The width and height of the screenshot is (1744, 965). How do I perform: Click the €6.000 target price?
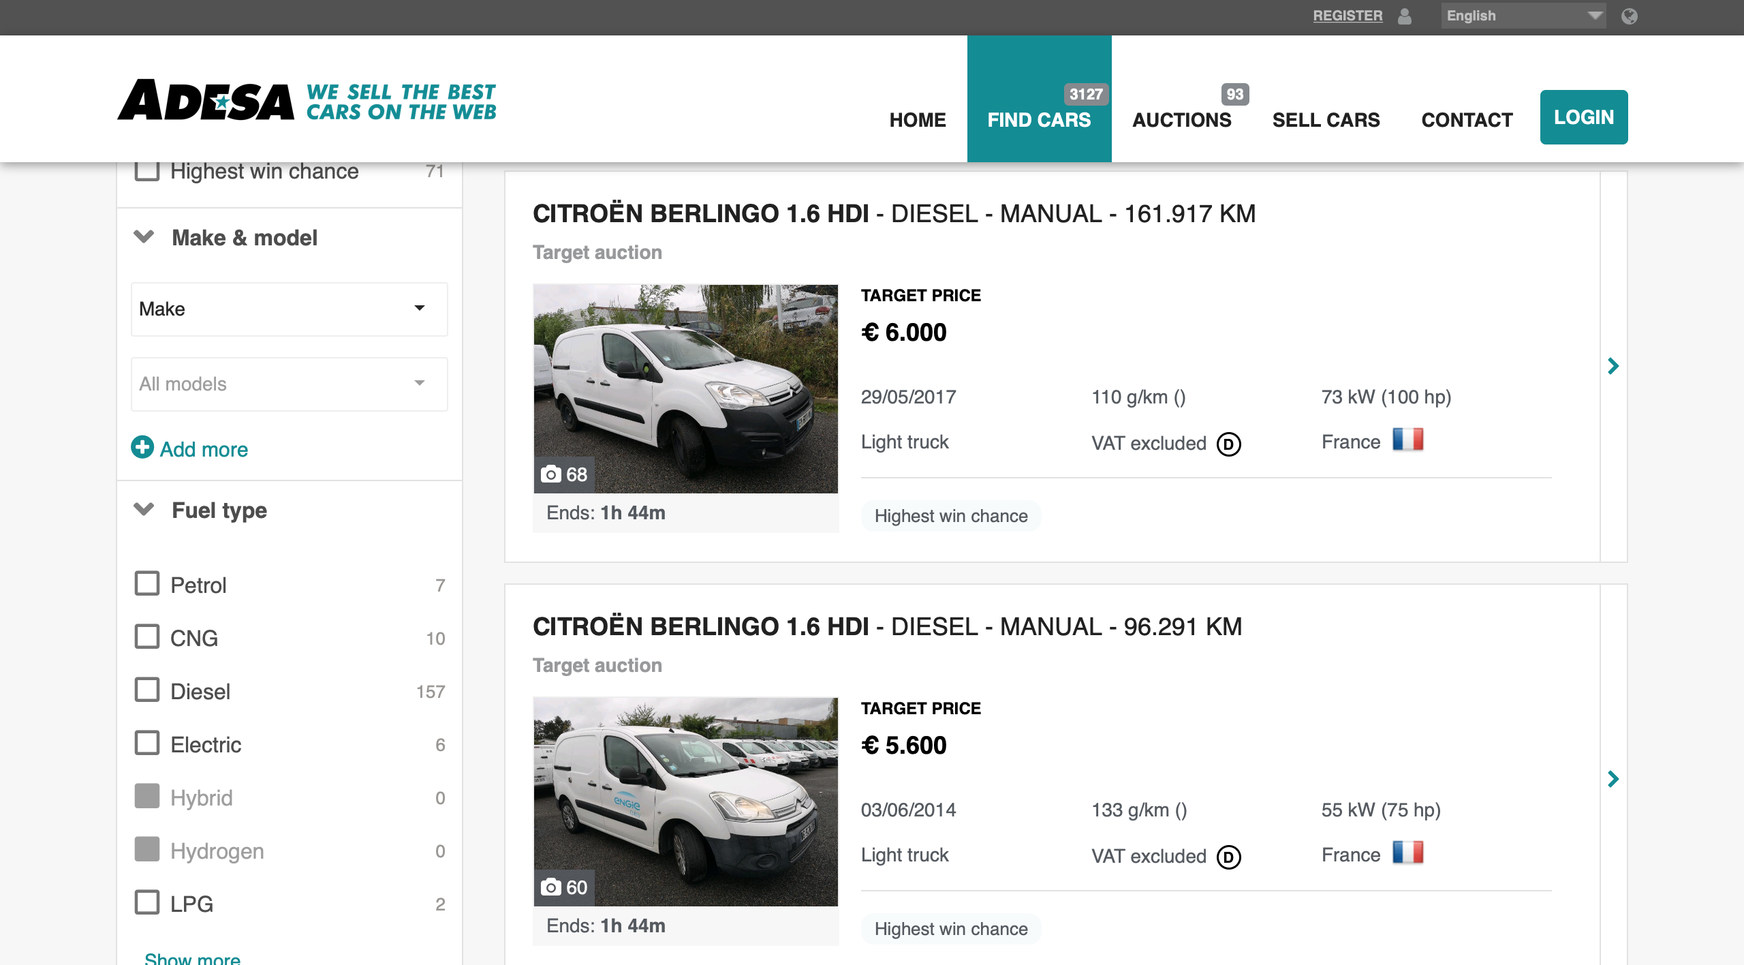[904, 333]
